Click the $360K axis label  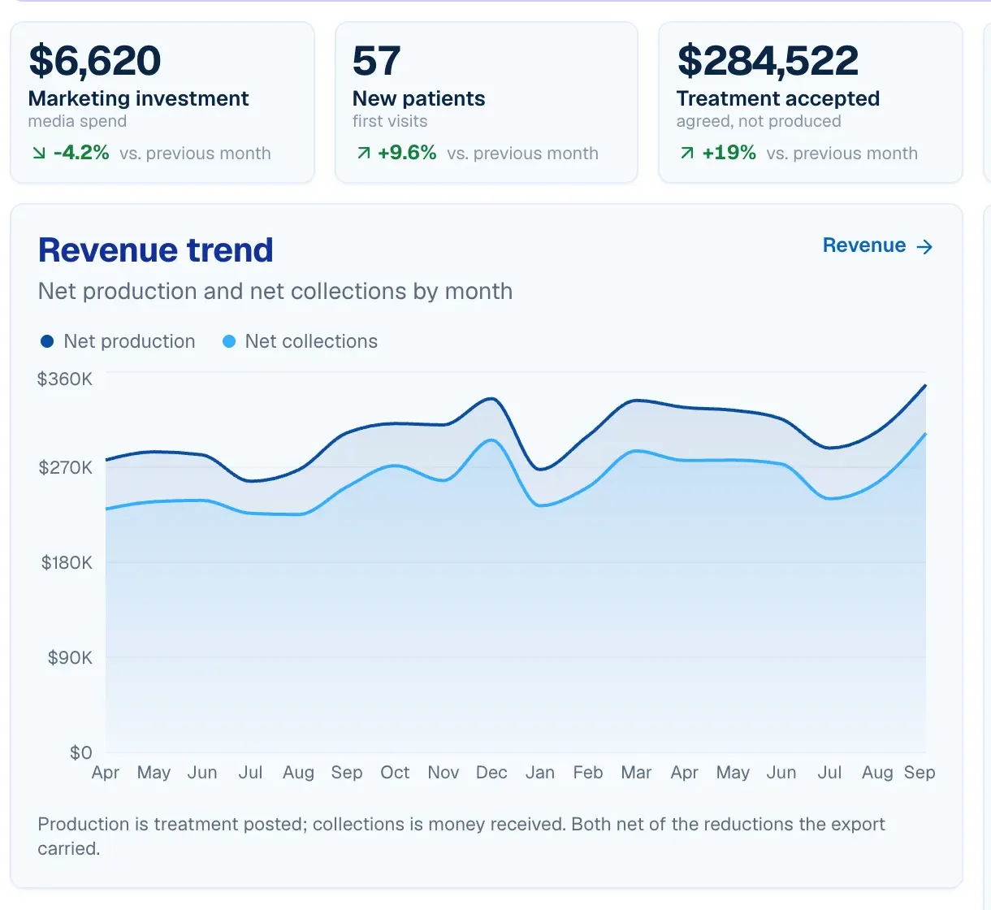pos(65,379)
